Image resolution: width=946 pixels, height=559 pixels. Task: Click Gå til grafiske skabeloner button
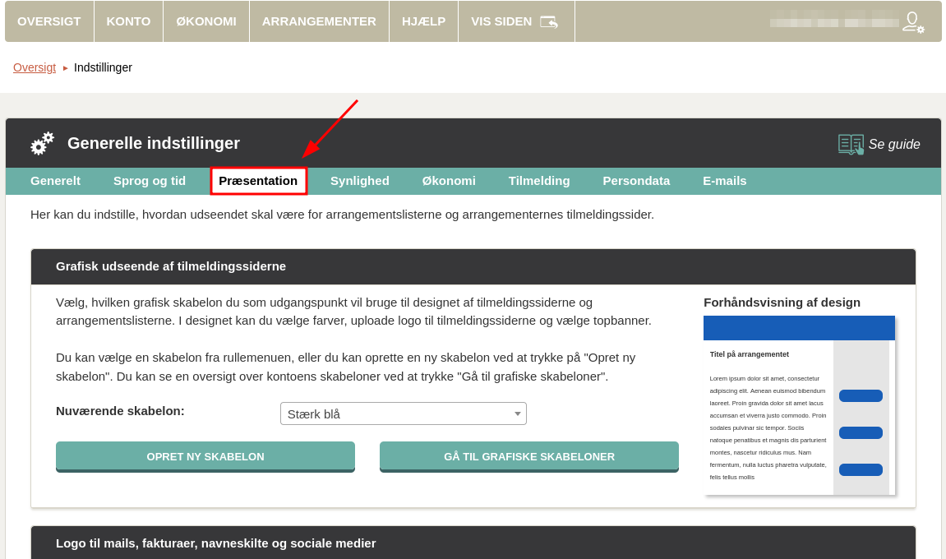pyautogui.click(x=529, y=456)
